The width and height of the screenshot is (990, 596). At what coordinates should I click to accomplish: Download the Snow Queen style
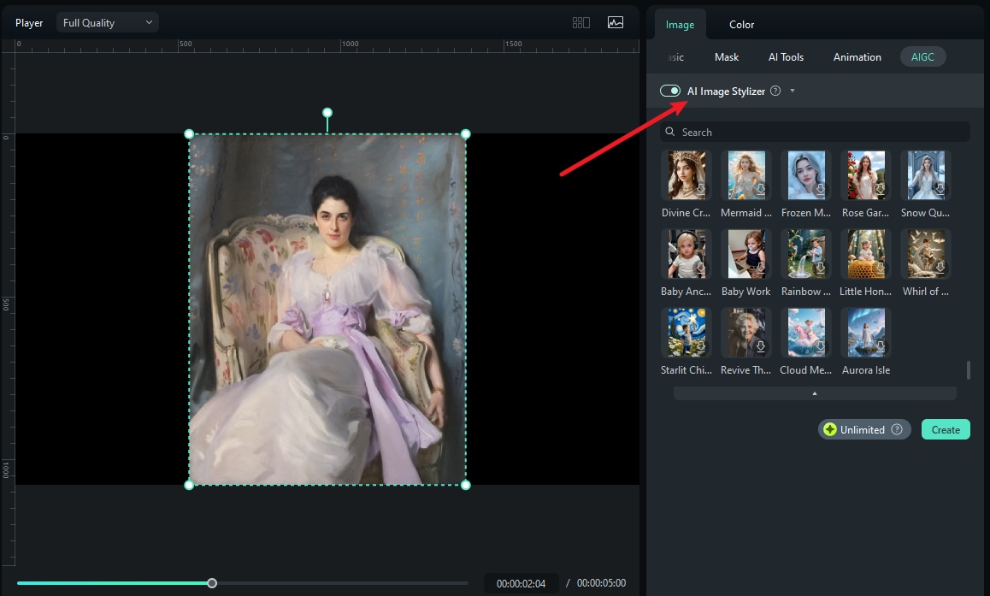click(x=940, y=189)
